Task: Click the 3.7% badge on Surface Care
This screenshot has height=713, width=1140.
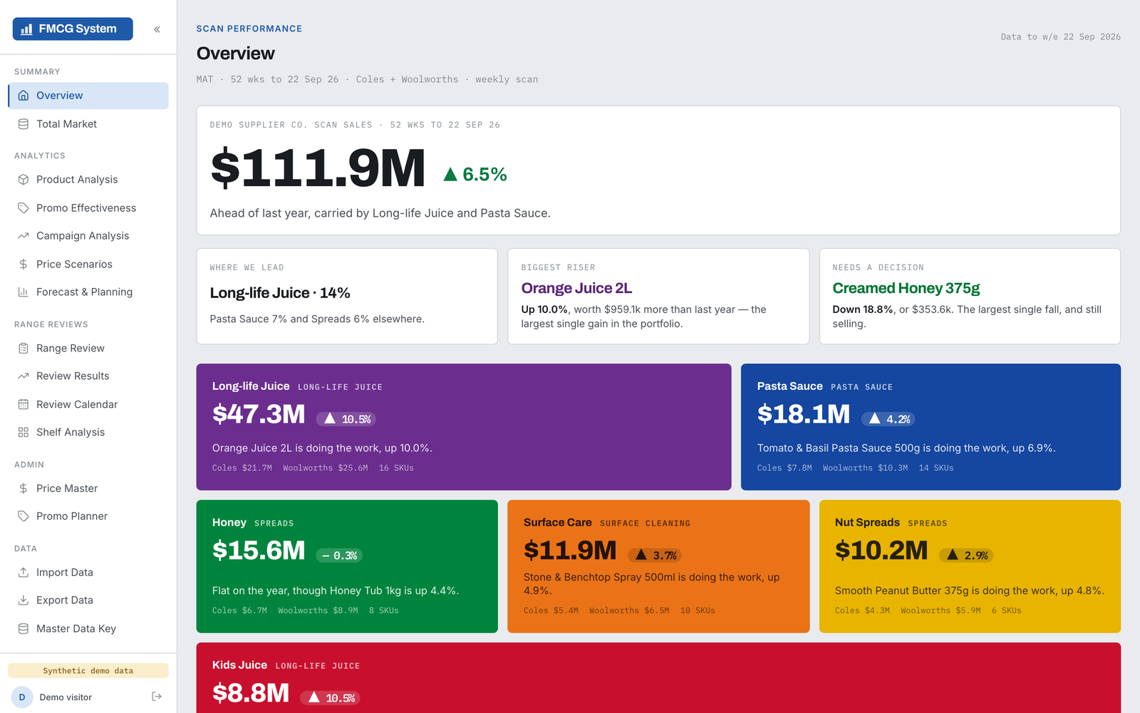Action: (655, 555)
